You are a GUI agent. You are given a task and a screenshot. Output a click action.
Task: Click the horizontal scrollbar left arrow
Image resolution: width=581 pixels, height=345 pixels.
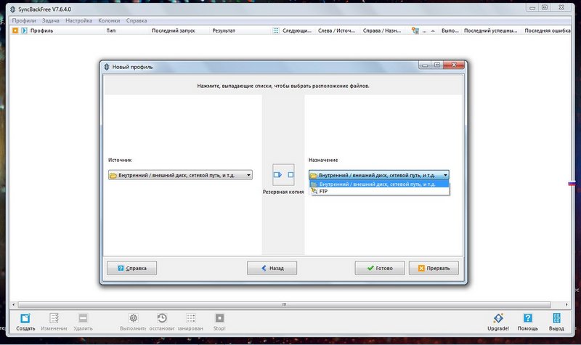click(x=14, y=304)
